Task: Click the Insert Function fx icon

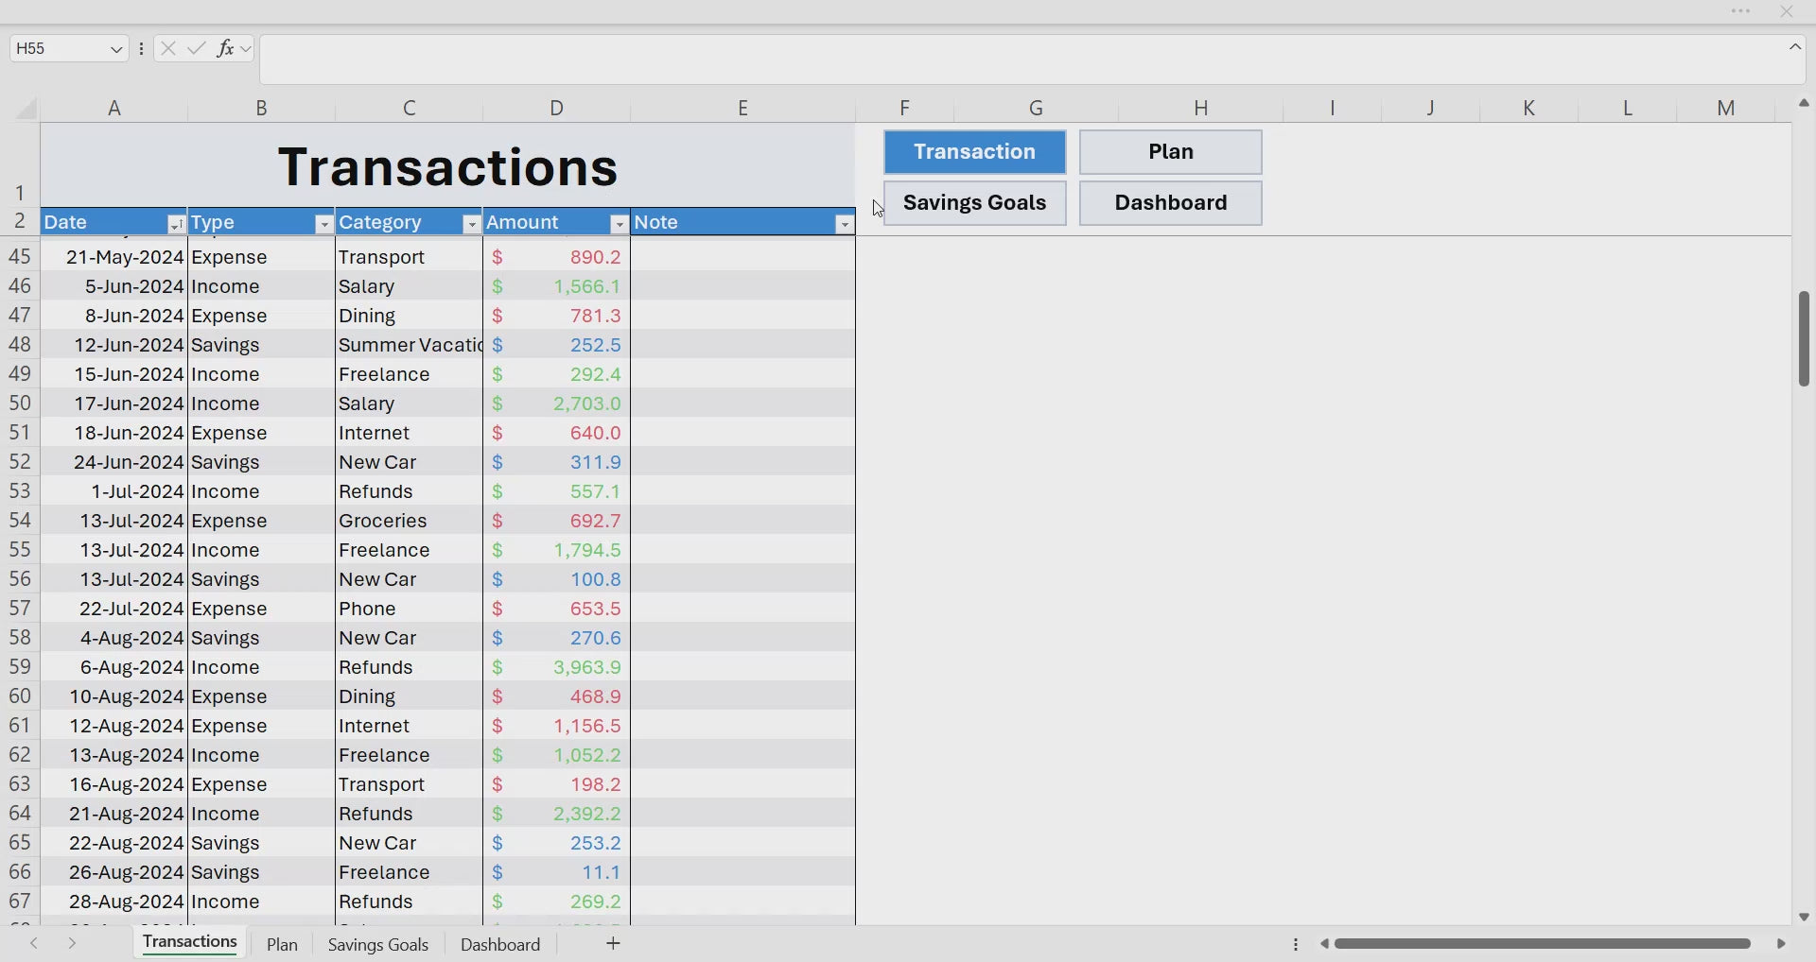Action: (225, 48)
